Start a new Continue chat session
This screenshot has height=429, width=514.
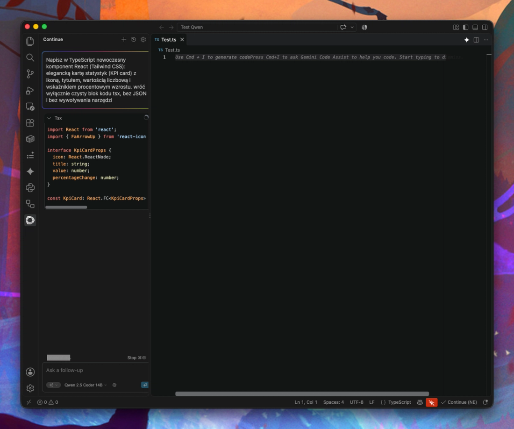tap(123, 39)
